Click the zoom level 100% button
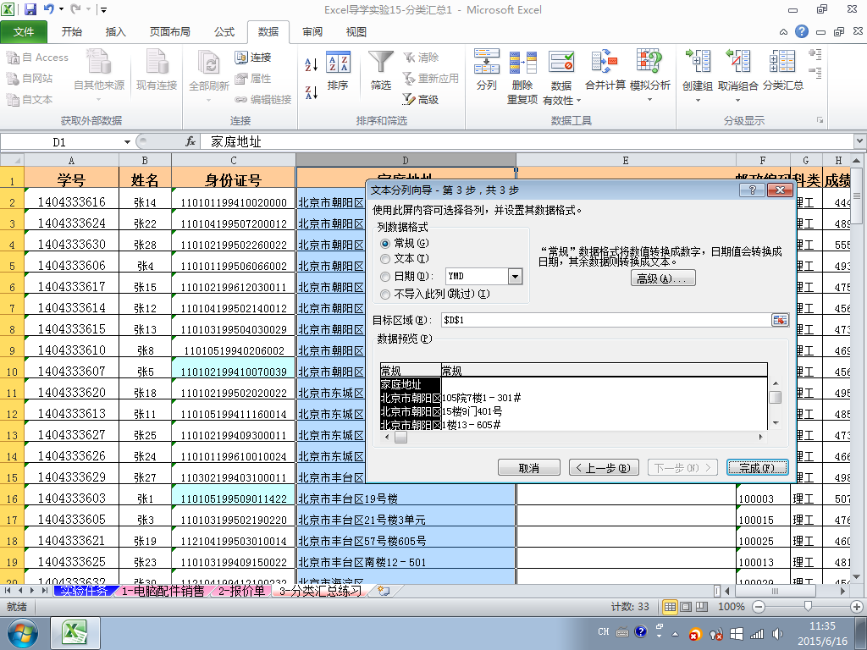This screenshot has height=650, width=867. click(731, 607)
